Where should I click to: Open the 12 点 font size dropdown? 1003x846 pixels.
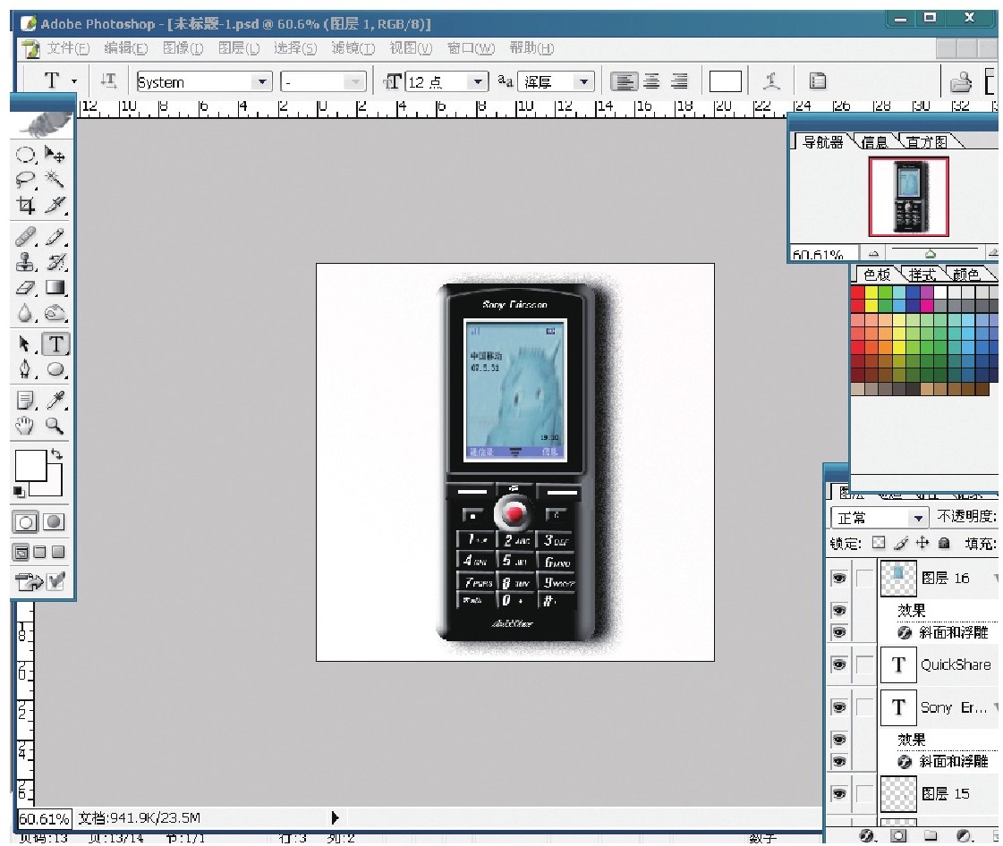477,82
